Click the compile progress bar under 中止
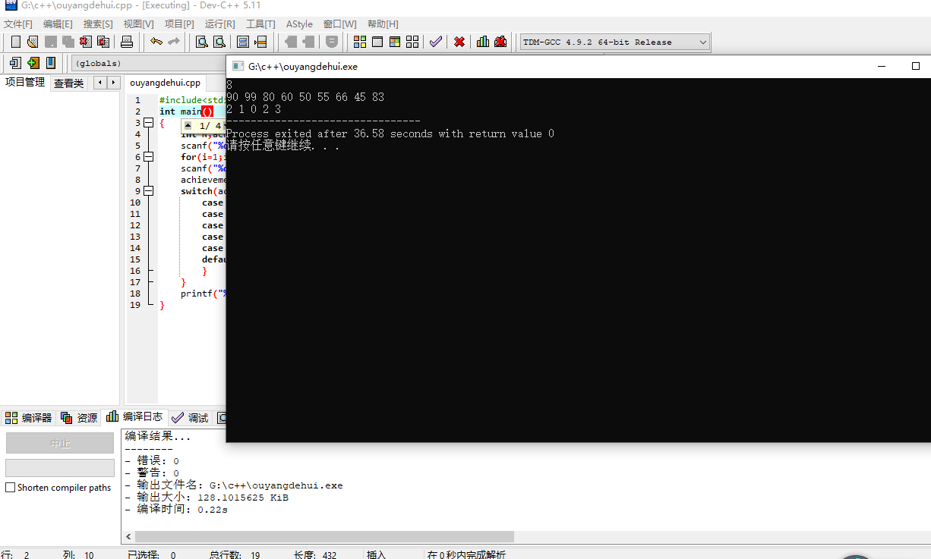The image size is (931, 559). pos(60,468)
